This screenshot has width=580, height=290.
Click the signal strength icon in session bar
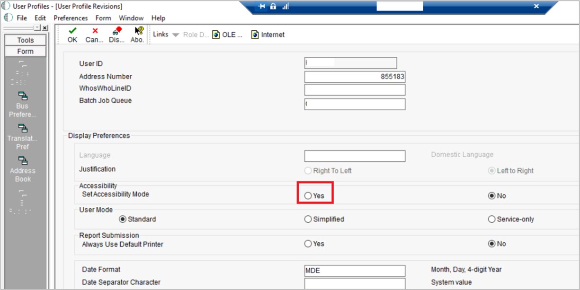pos(286,6)
